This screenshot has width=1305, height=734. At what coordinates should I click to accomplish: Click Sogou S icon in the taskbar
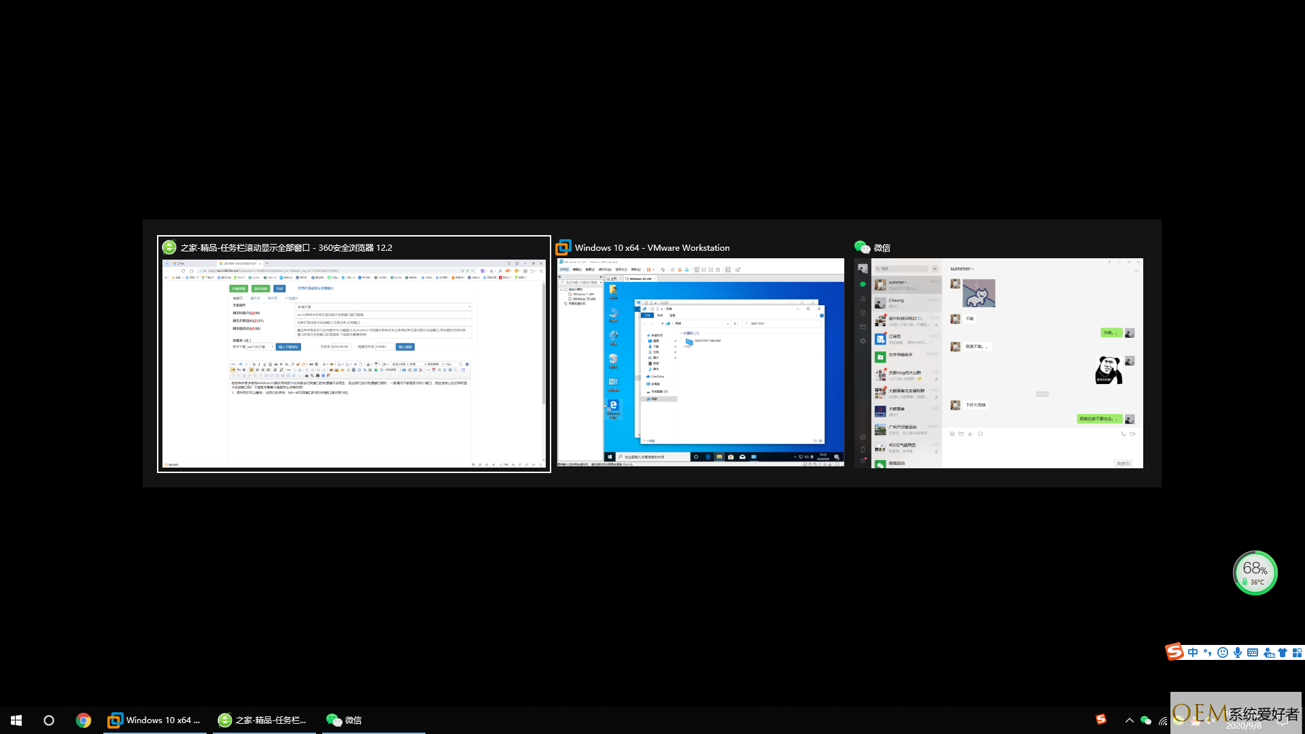tap(1101, 719)
